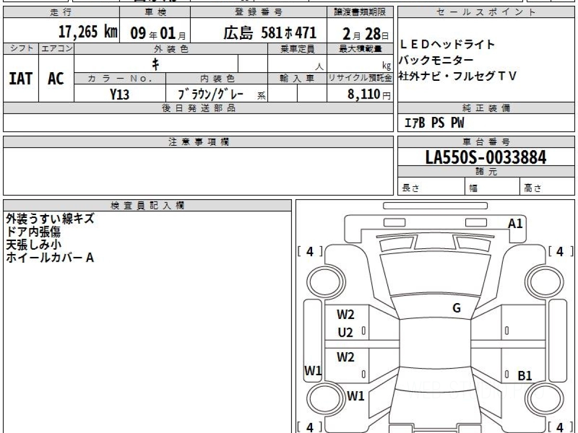This screenshot has width=578, height=433.
Task: Click the color number Y13
Action: tap(119, 94)
